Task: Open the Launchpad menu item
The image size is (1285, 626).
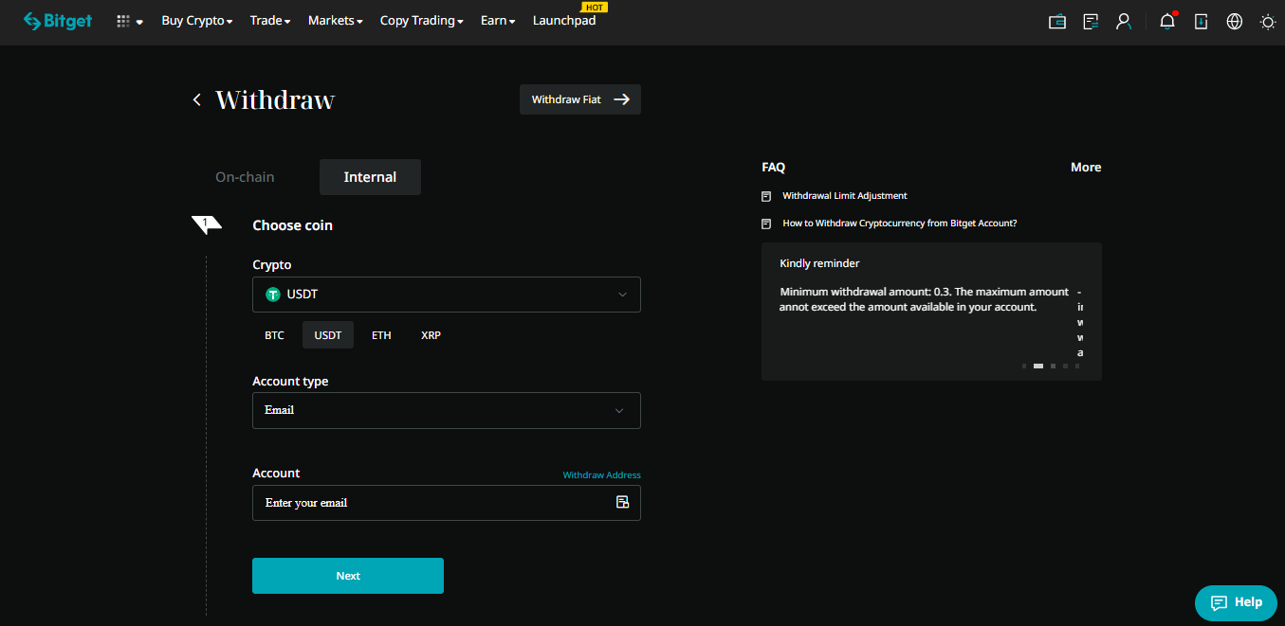Action: click(564, 21)
